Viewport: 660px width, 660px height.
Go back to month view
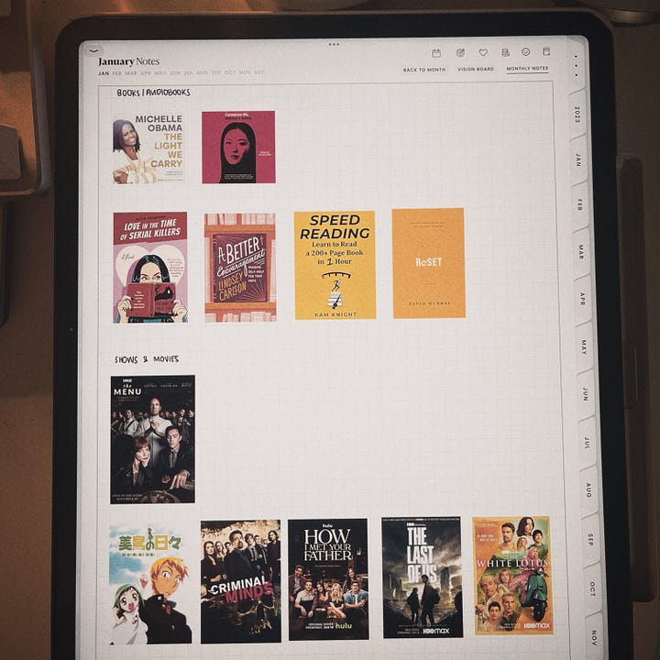point(424,70)
